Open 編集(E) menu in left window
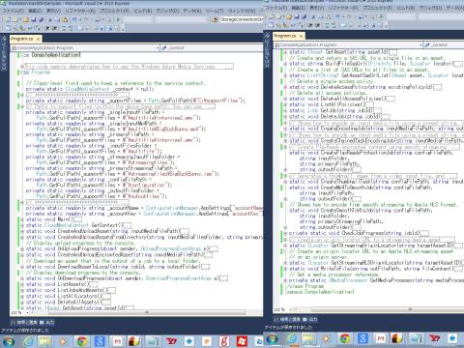464x348 pixels. click(x=35, y=11)
